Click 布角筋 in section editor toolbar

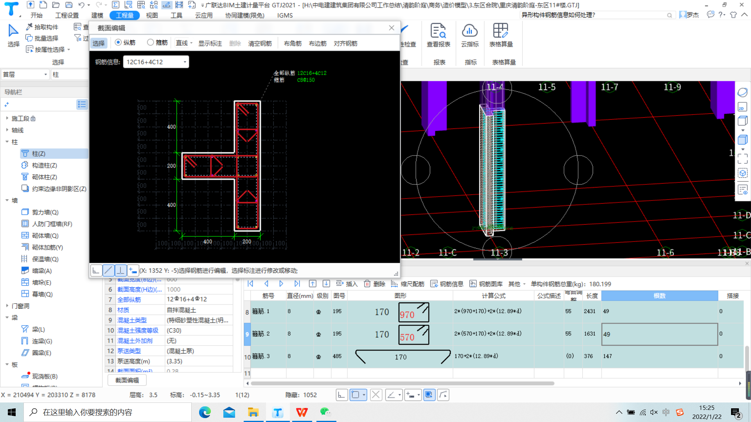(x=293, y=43)
